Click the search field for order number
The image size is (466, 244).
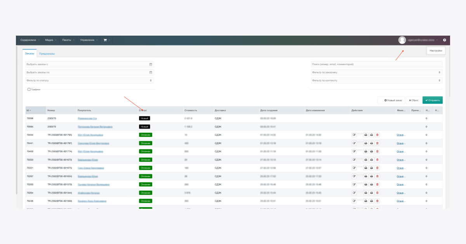pos(376,64)
